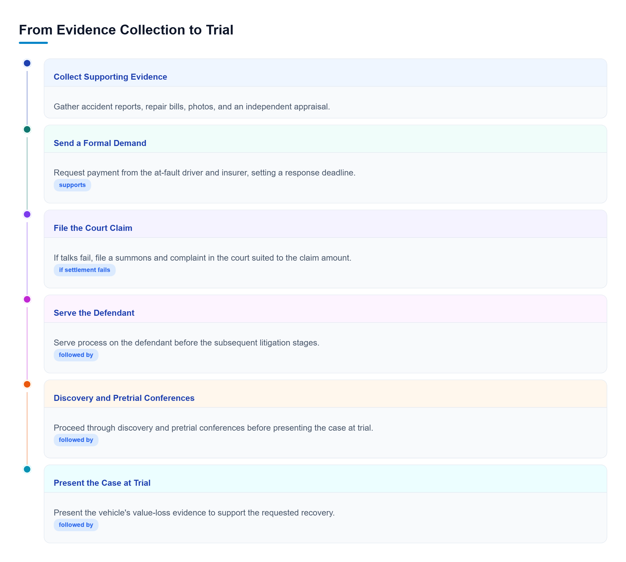This screenshot has height=562, width=626.
Task: Click the cyan timeline dot beside Present the Case at Trial
Action: coord(27,469)
